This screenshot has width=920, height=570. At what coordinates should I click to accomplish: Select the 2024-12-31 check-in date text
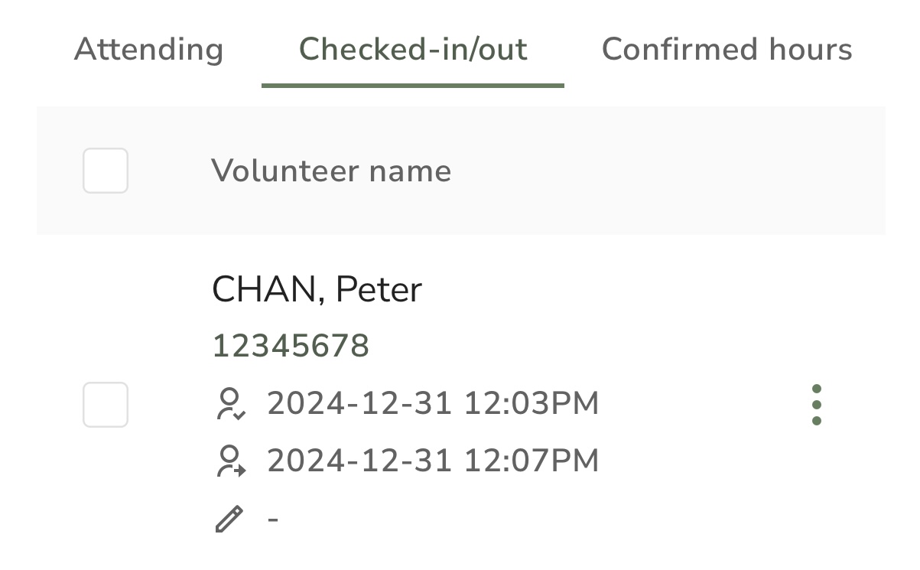(359, 404)
